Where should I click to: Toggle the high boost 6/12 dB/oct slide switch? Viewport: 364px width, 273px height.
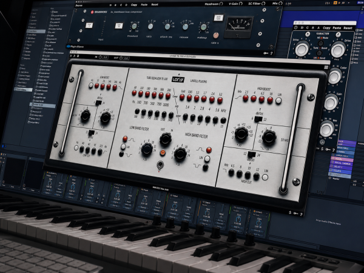pyautogui.click(x=258, y=119)
